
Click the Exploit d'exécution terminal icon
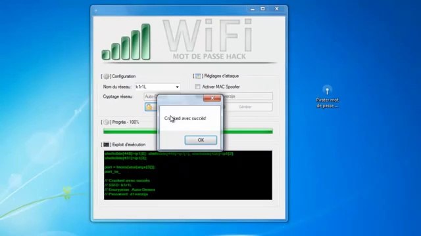point(107,144)
